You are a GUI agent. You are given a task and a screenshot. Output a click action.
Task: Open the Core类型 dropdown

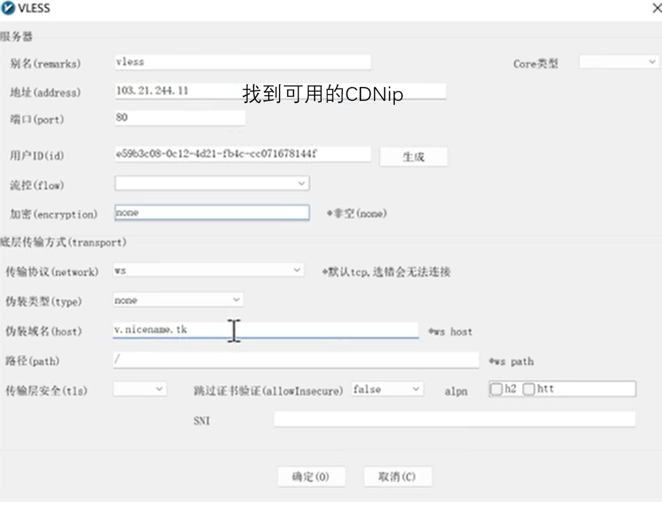618,62
